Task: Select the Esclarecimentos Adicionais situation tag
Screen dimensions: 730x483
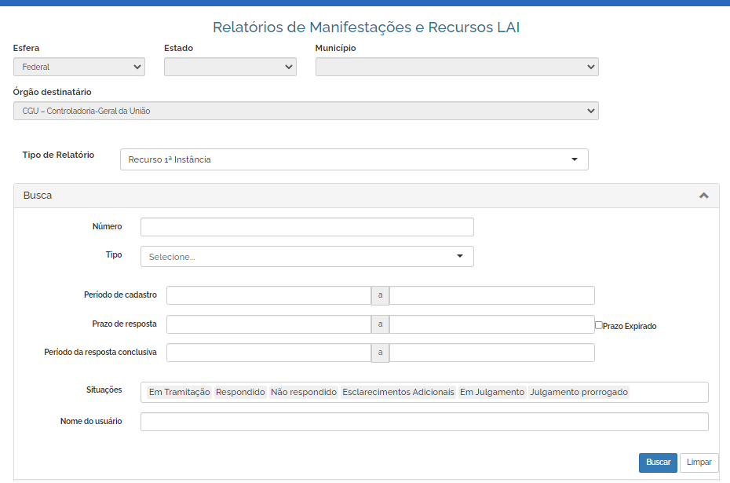Action: click(398, 392)
